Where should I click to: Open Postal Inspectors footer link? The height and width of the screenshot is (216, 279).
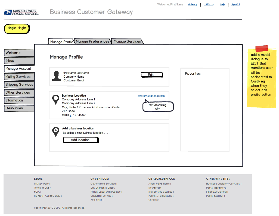[217, 188]
